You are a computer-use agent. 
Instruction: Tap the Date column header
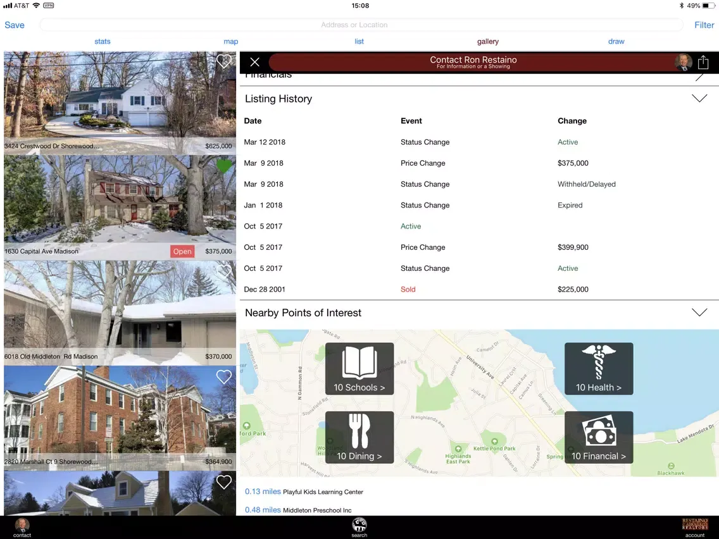tap(253, 121)
